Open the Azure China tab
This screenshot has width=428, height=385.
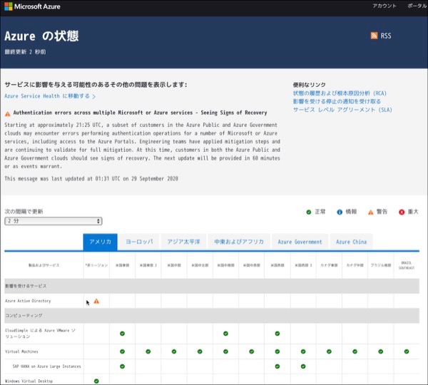point(351,242)
